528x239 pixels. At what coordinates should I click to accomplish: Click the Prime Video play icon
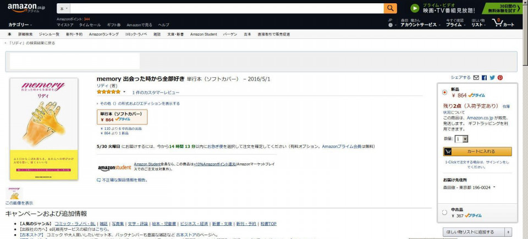click(415, 8)
